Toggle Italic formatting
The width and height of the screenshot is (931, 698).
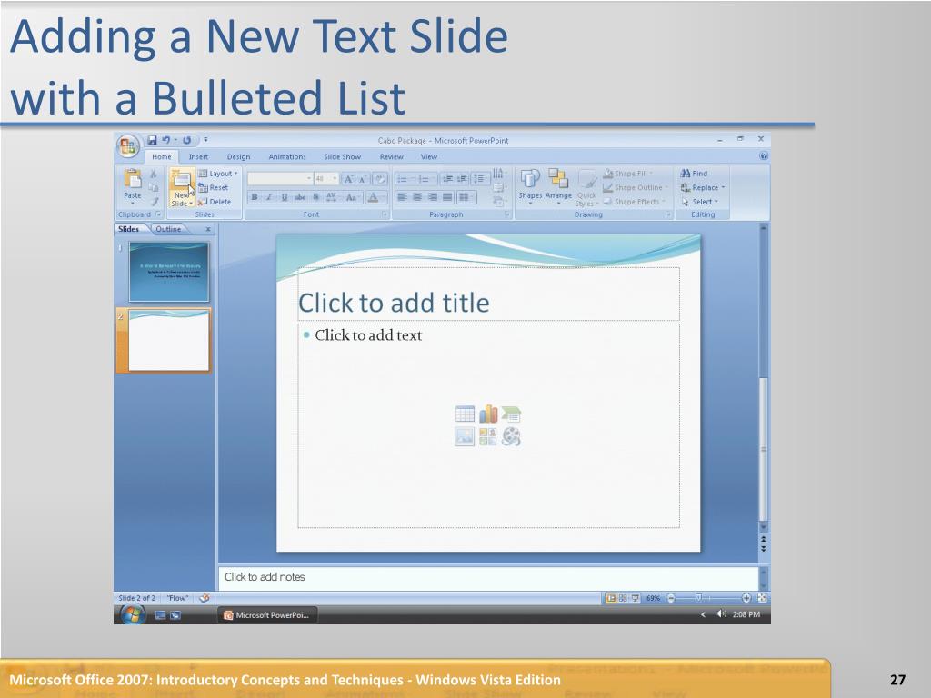tap(269, 197)
